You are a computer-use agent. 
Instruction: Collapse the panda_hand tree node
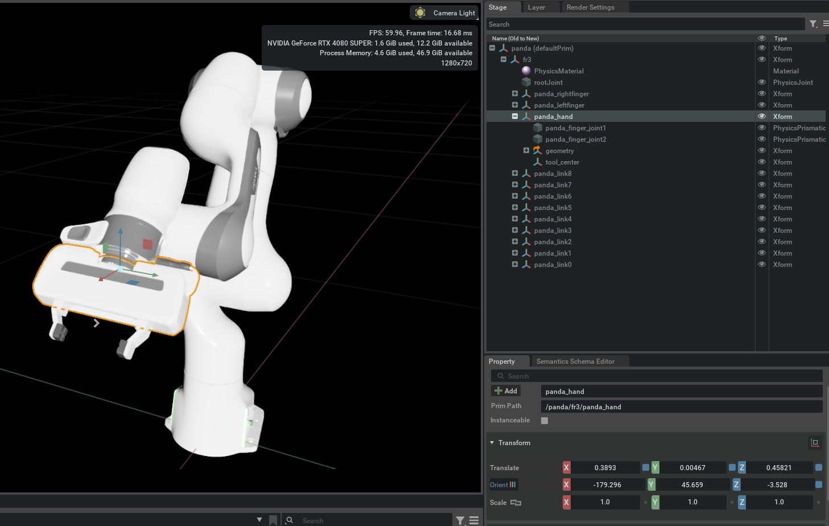(515, 116)
